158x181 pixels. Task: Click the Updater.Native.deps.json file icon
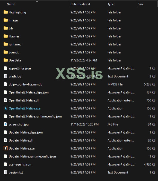[x=5, y=132]
